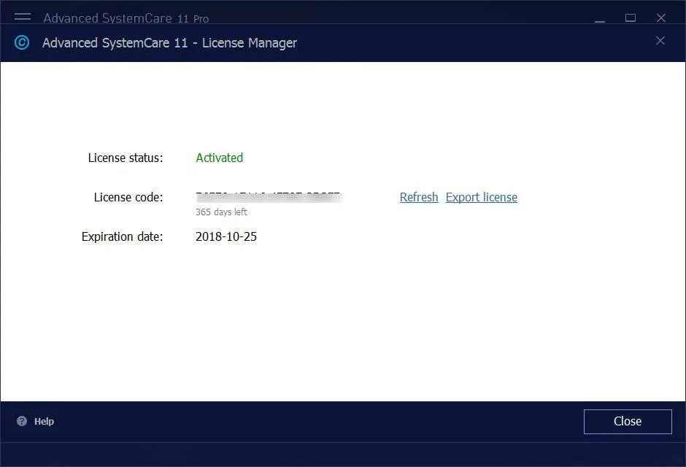Open the hamburger menu in main window
Viewport: 686px width, 467px height.
click(23, 17)
